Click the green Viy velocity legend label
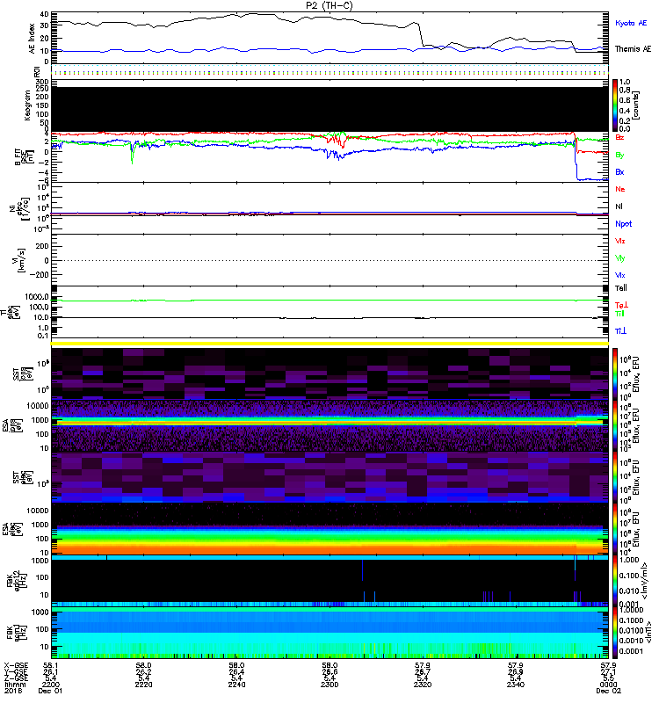The image size is (659, 703). coord(620,257)
